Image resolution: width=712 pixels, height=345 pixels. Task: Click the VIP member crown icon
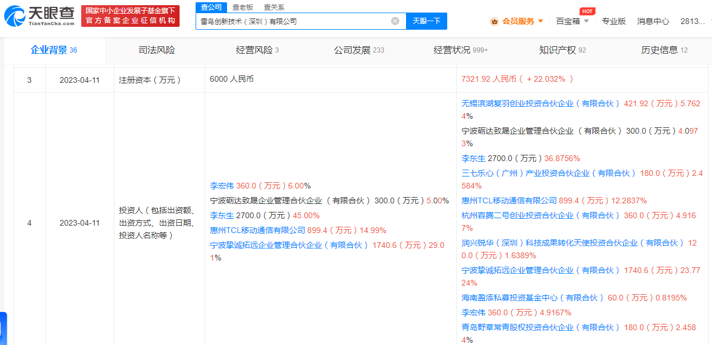point(494,21)
